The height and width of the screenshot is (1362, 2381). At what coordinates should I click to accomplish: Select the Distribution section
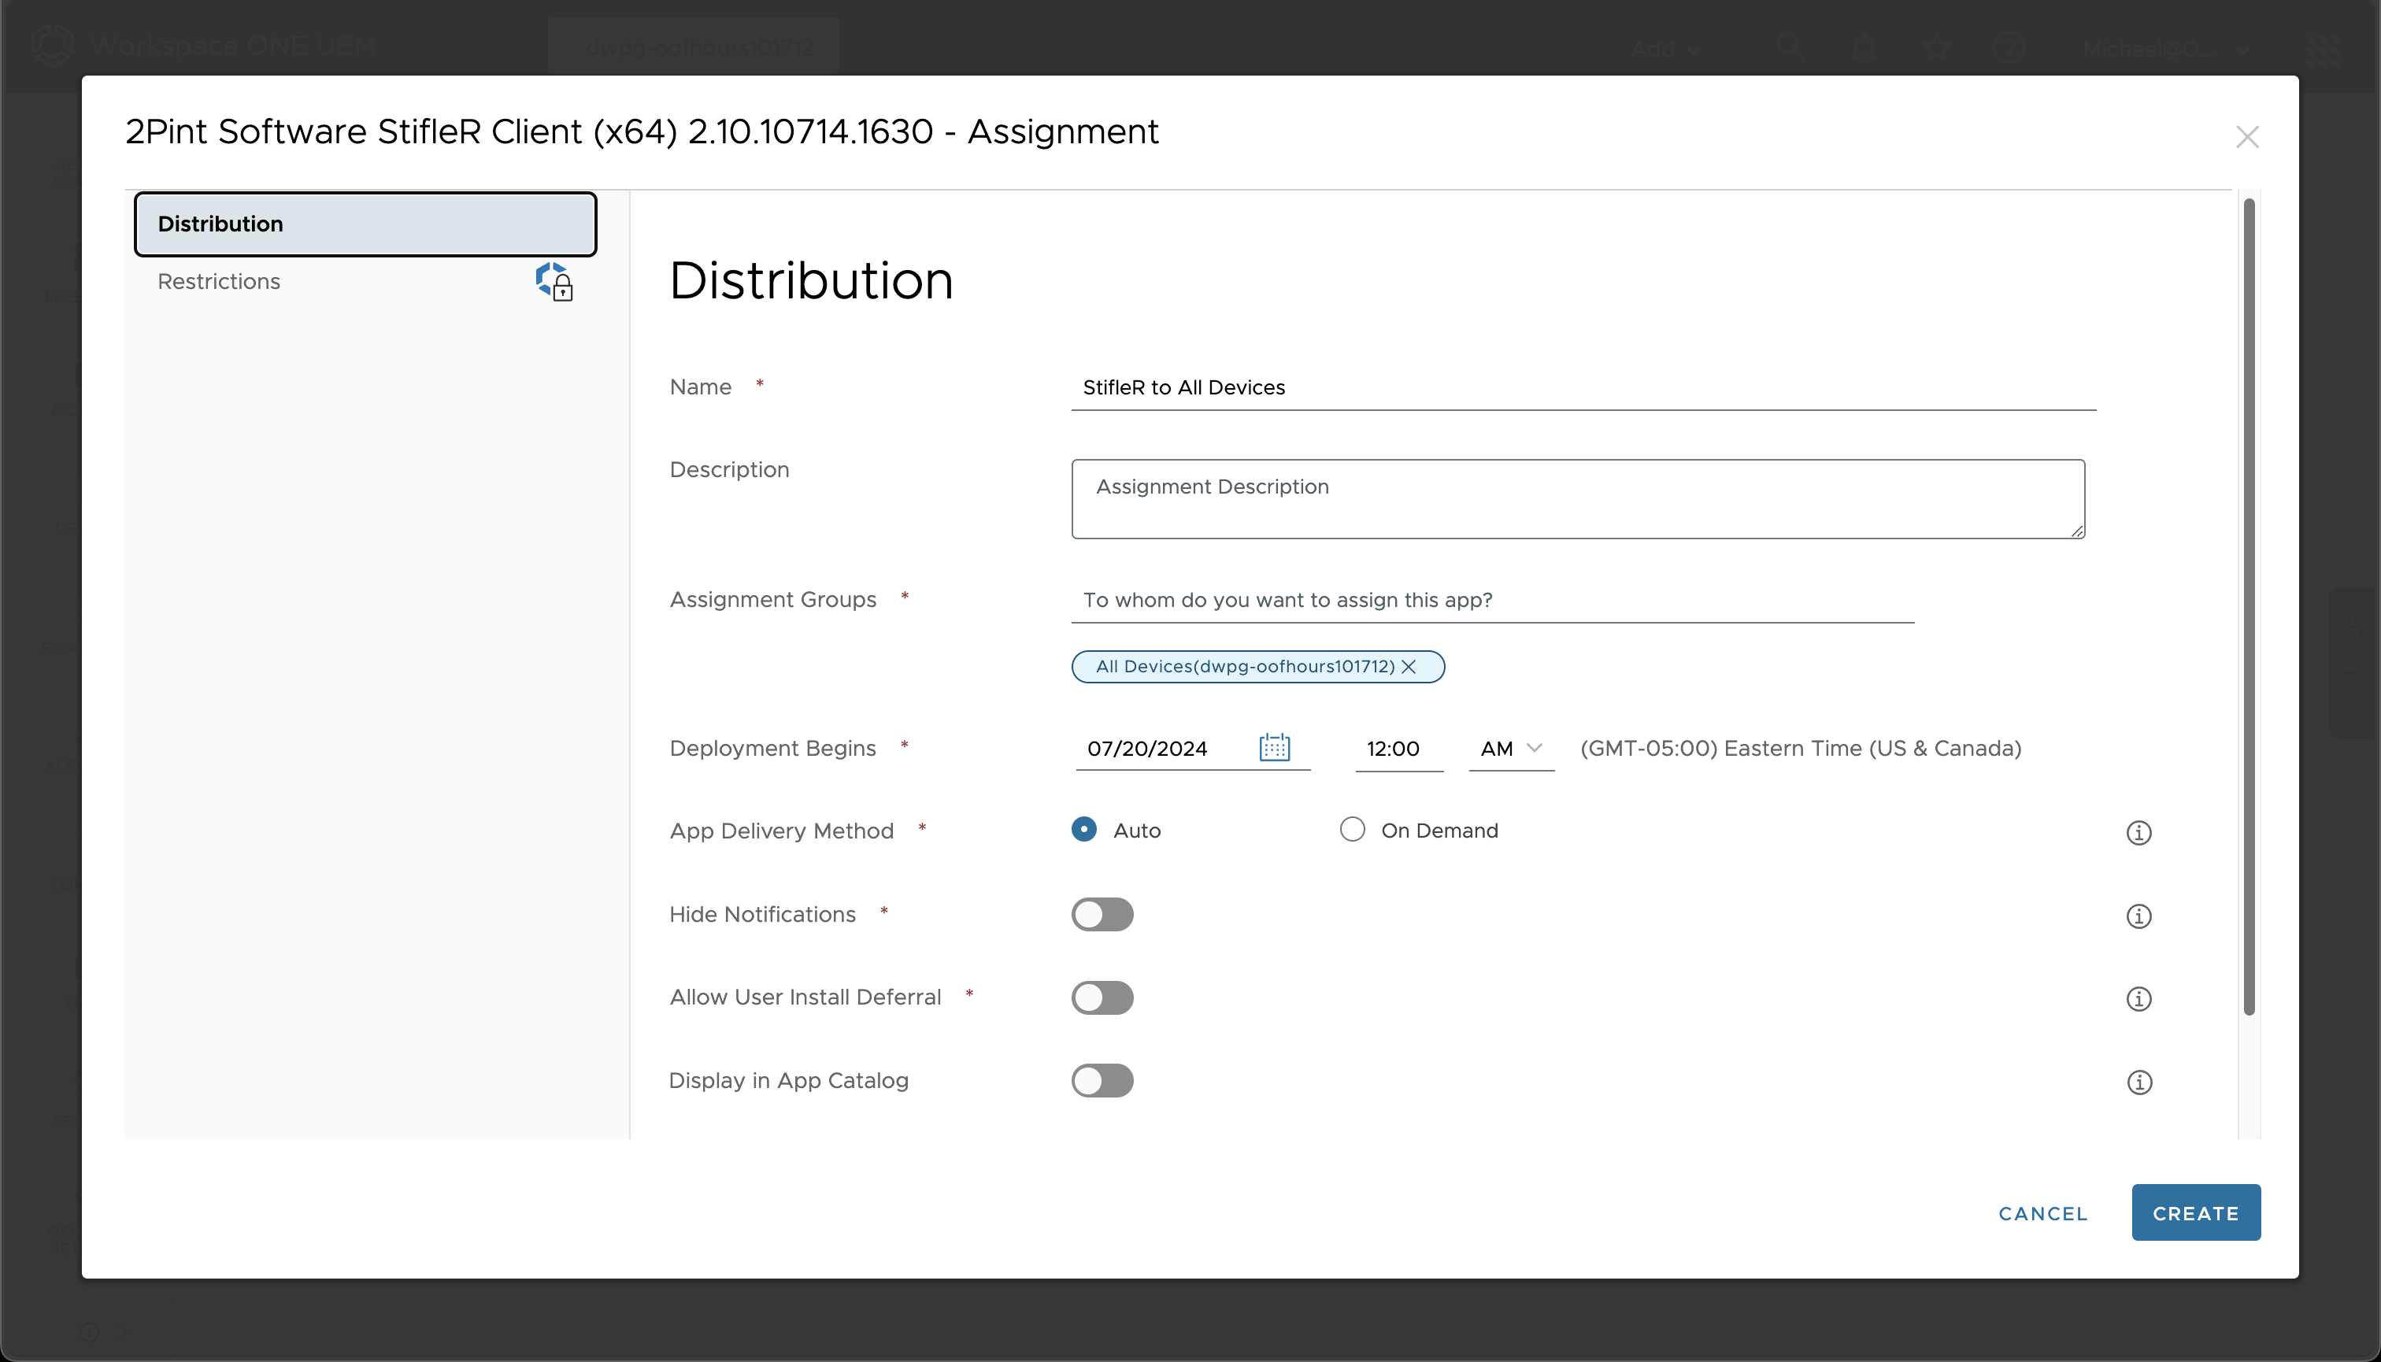220,224
